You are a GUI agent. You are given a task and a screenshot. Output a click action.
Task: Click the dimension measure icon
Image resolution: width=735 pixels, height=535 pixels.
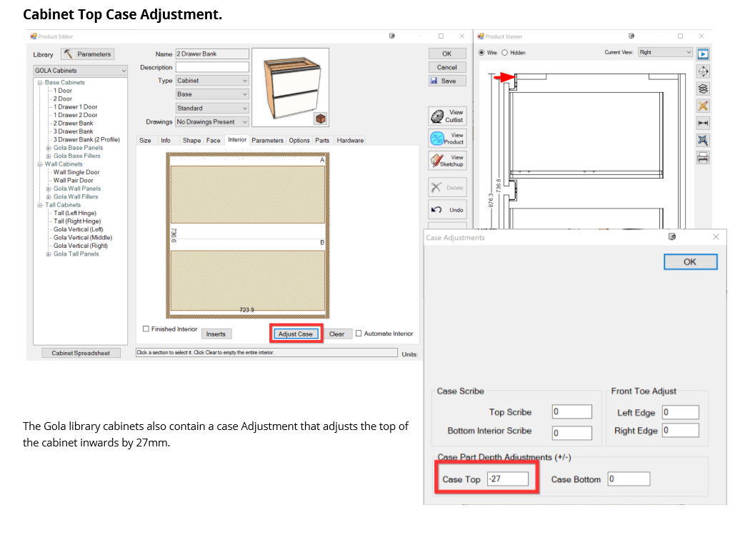click(x=703, y=123)
